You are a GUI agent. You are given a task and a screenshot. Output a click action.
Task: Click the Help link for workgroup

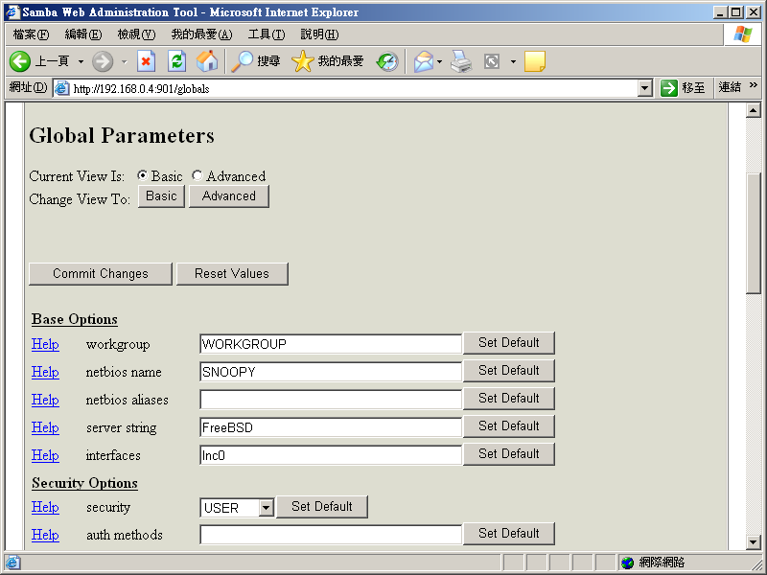45,344
